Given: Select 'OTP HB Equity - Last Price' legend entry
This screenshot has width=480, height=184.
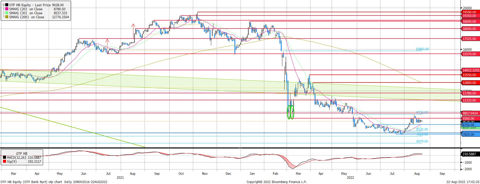Looking at the screenshot, I should tap(30, 5).
